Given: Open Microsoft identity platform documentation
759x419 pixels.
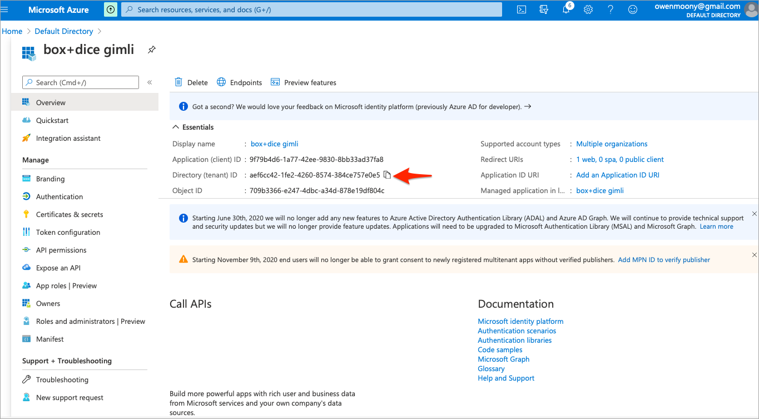Looking at the screenshot, I should (520, 321).
